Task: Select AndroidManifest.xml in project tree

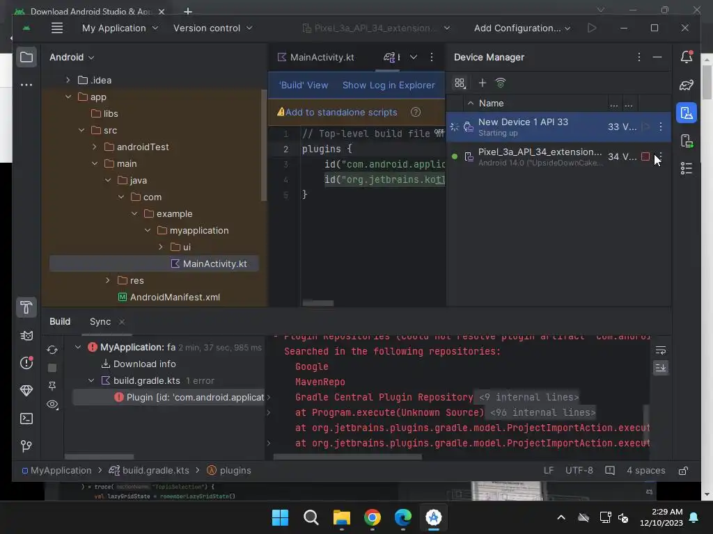Action: click(x=169, y=297)
